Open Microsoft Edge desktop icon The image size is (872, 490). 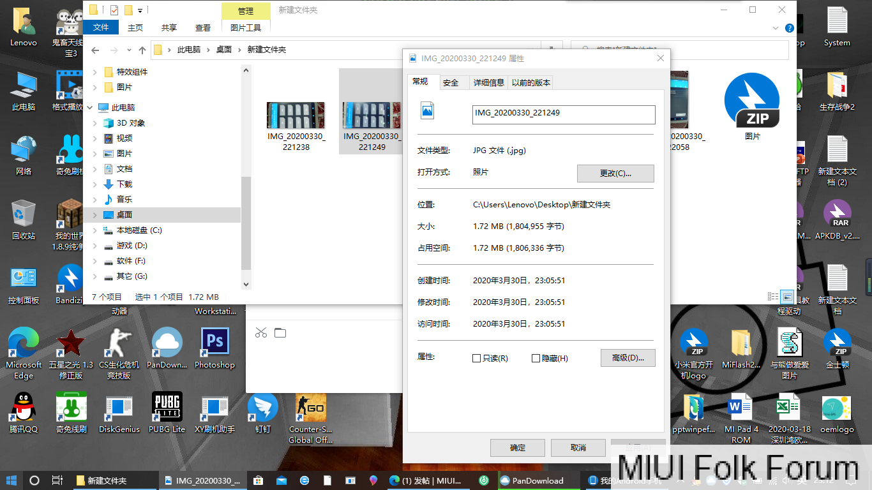(x=24, y=353)
